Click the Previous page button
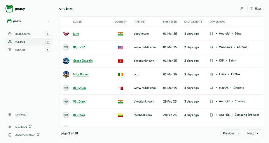This screenshot has height=143, width=269. [231, 133]
